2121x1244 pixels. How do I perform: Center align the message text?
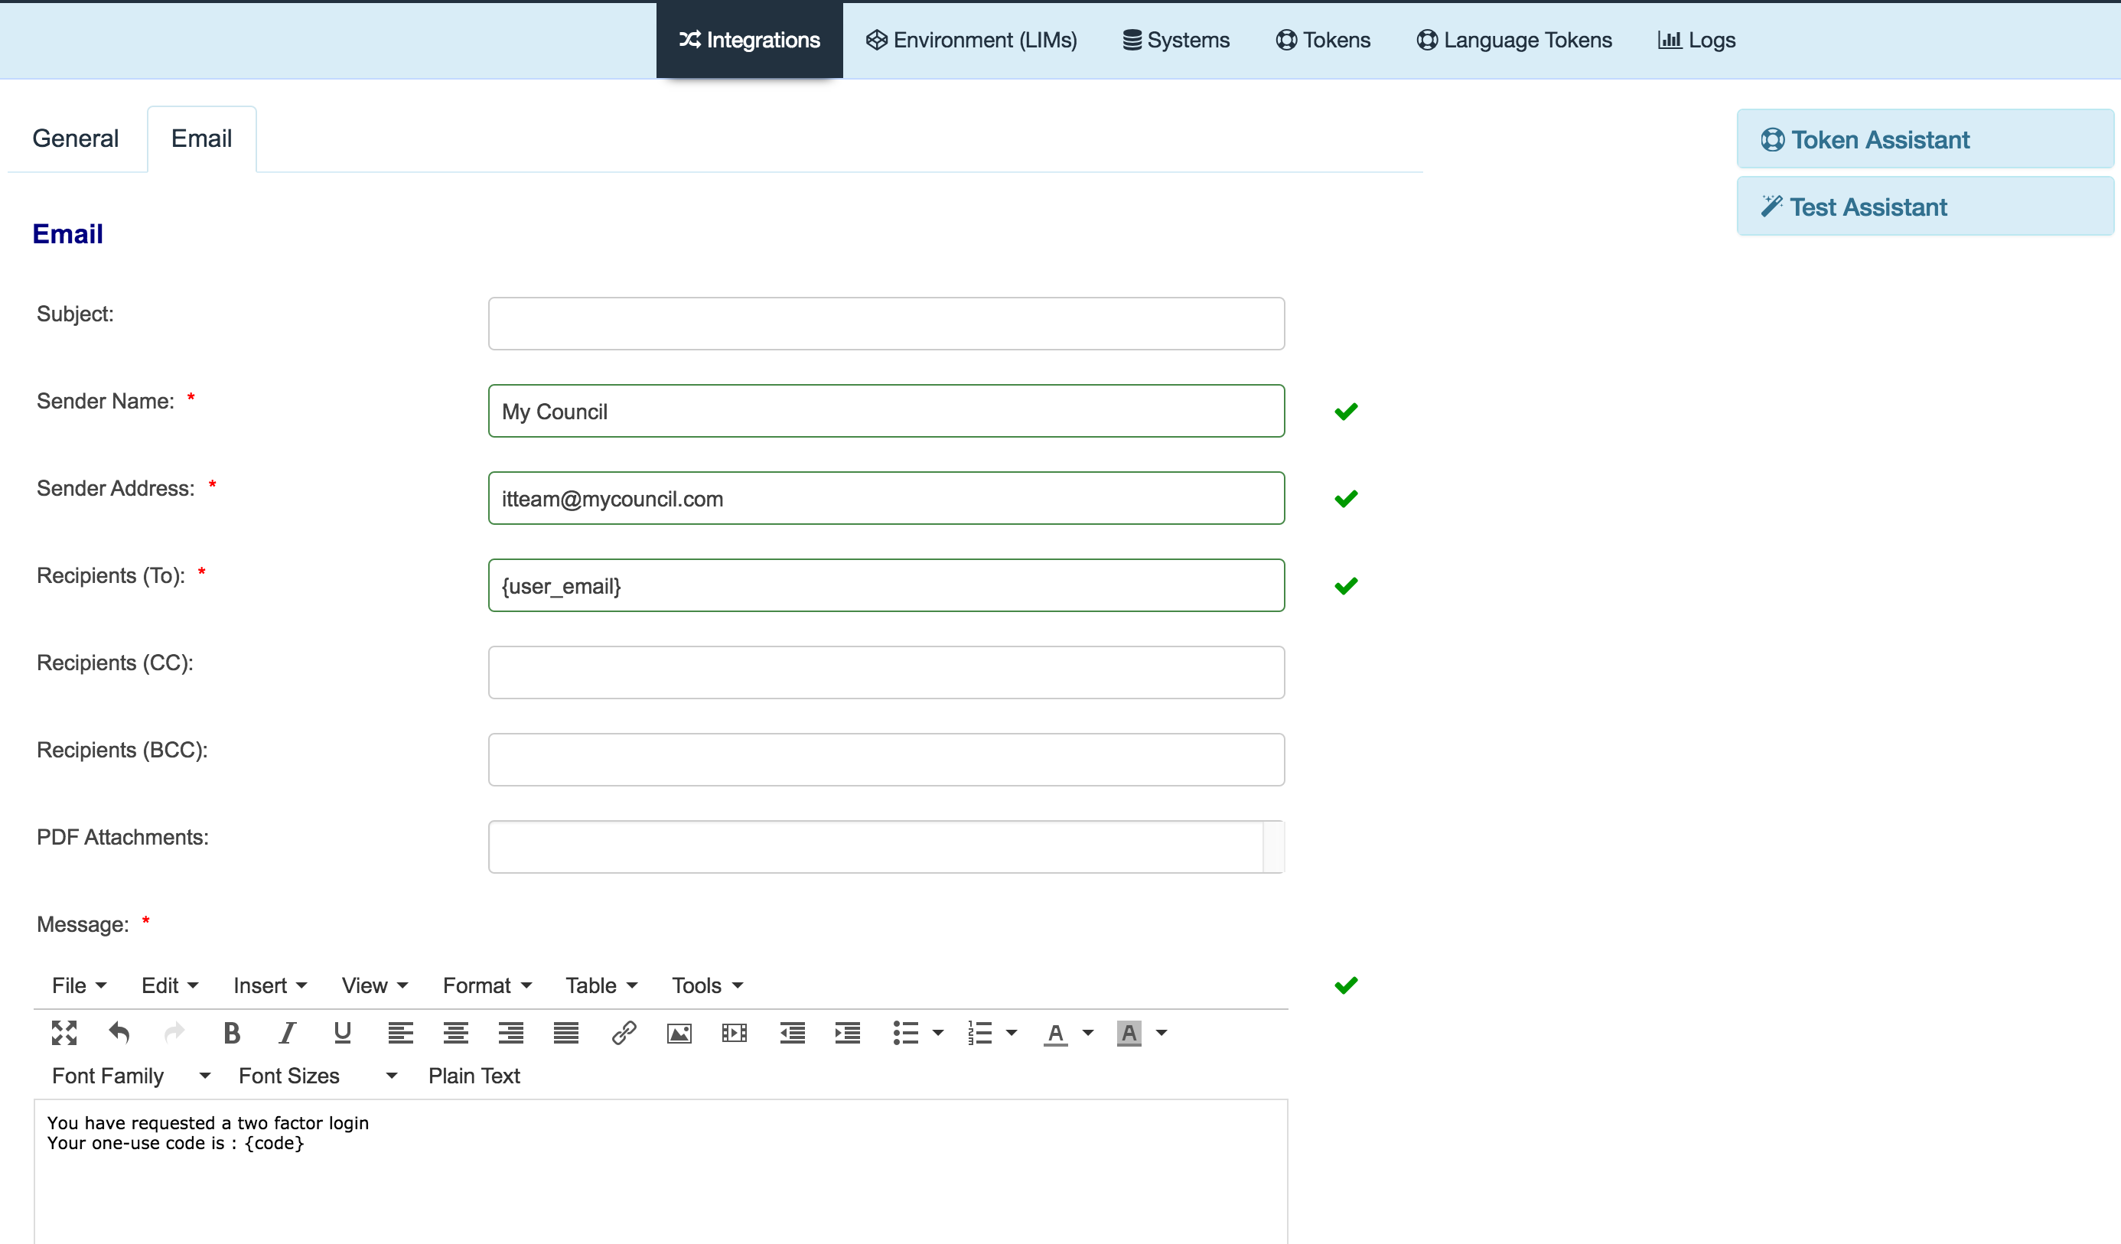(x=454, y=1033)
